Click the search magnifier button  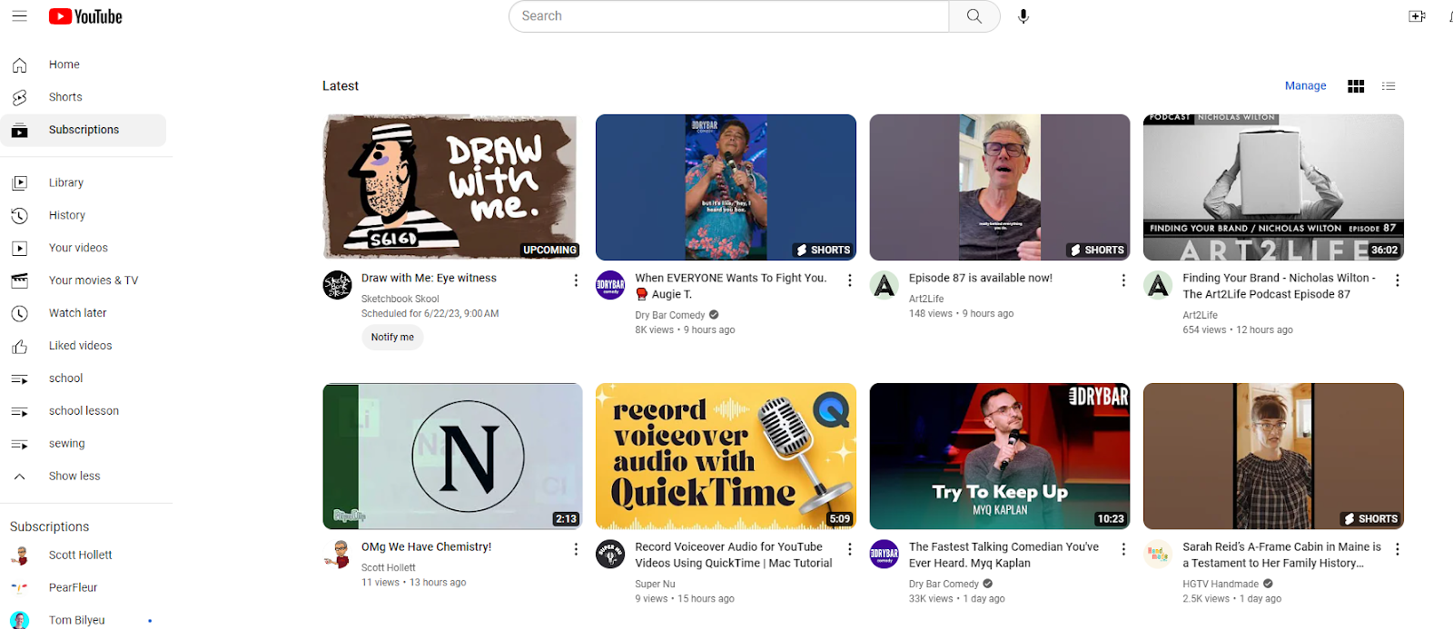974,16
